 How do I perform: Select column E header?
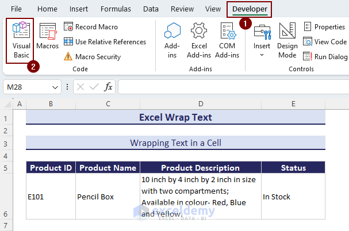(x=293, y=103)
